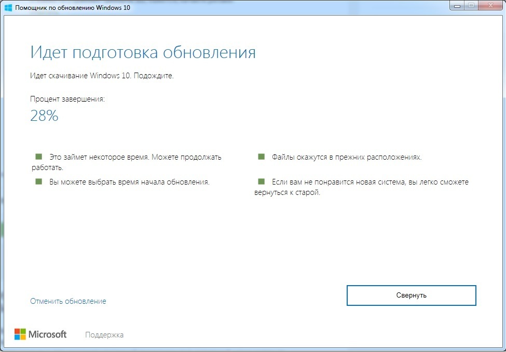The width and height of the screenshot is (506, 352).
Task: Close the Windows 10 update assistant window
Action: pyautogui.click(x=489, y=6)
